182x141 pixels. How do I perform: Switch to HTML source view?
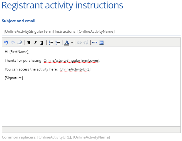[95, 42]
